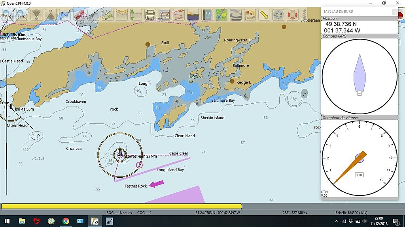Open the Route and Mark Manager

pyautogui.click(x=164, y=15)
